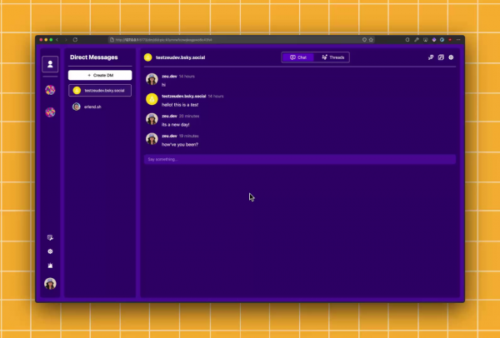Open the testzeudev.bsky.social conversation
Viewport: 500px width, 338px height.
[100, 91]
